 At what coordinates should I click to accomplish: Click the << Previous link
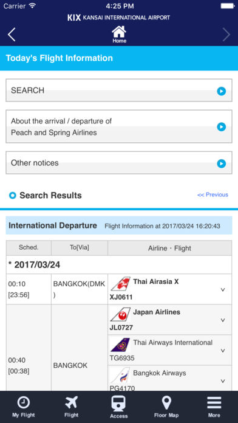(212, 194)
